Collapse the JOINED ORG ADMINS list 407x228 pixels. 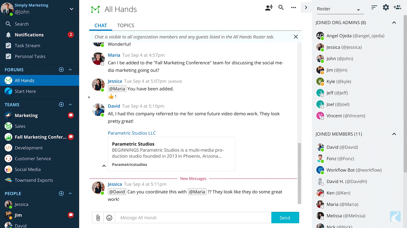point(394,22)
